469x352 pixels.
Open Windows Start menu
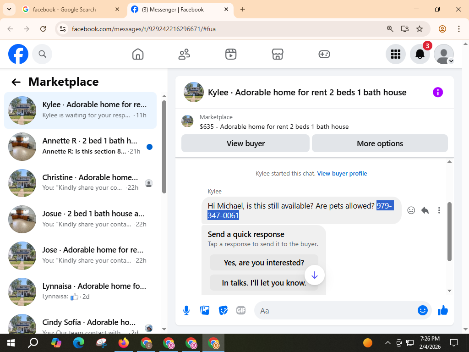(x=11, y=343)
